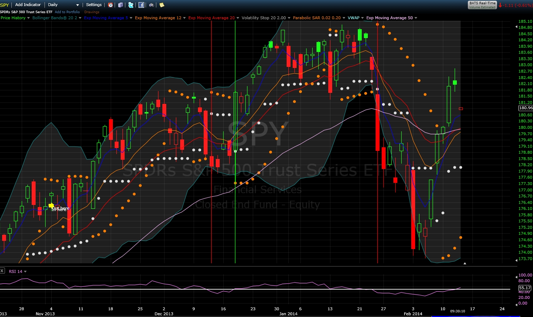
Task: Click the 173.70 price axis label
Action: coord(525,259)
